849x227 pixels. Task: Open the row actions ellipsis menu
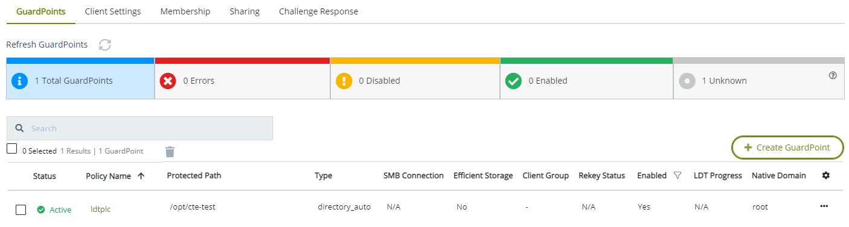(x=824, y=207)
